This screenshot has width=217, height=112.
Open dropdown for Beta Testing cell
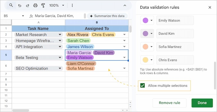click(60, 58)
